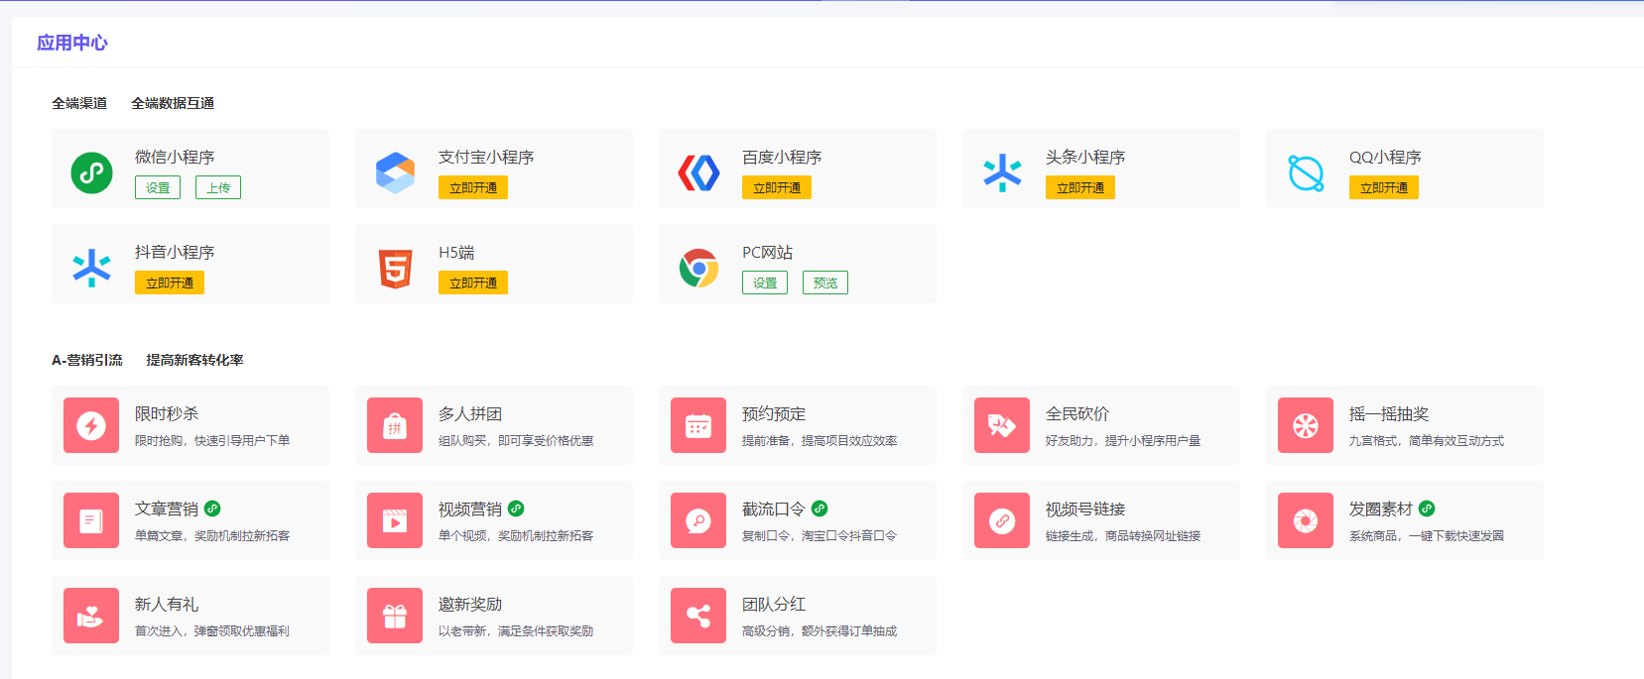Click the 应用中心 page title
This screenshot has height=679, width=1644.
coord(72,43)
